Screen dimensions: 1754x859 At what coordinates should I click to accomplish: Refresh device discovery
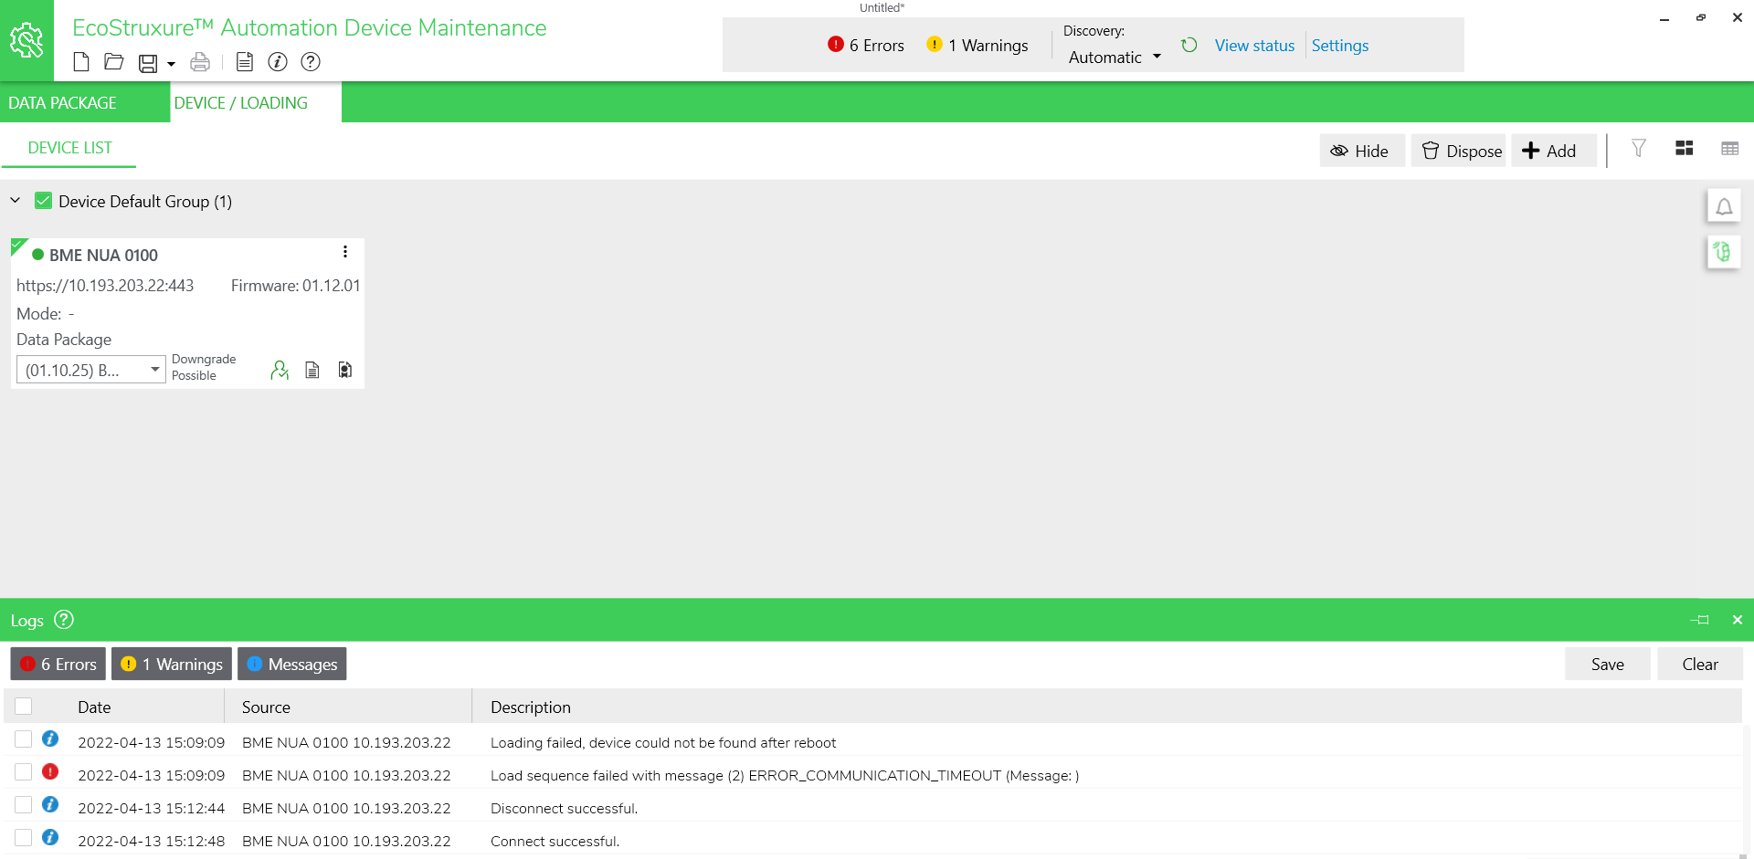pyautogui.click(x=1189, y=45)
